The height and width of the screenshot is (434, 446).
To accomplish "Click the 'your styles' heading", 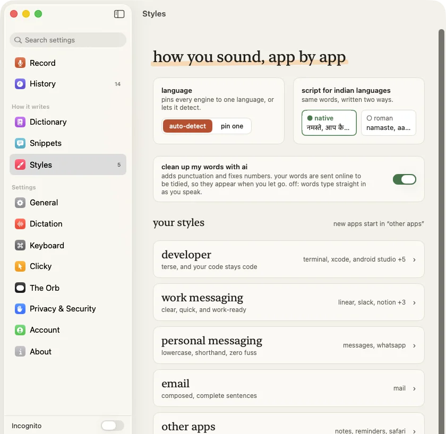I will [178, 223].
